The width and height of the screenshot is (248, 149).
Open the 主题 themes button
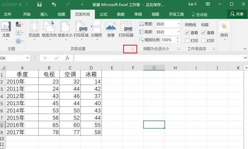(x=6, y=31)
